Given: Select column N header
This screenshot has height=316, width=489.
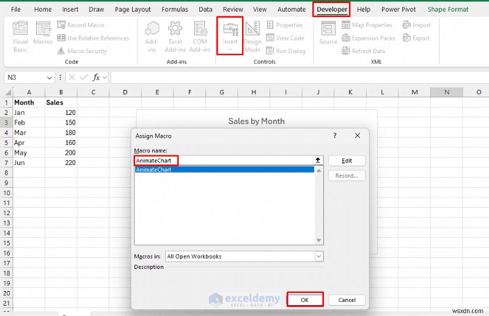Looking at the screenshot, I should point(447,92).
